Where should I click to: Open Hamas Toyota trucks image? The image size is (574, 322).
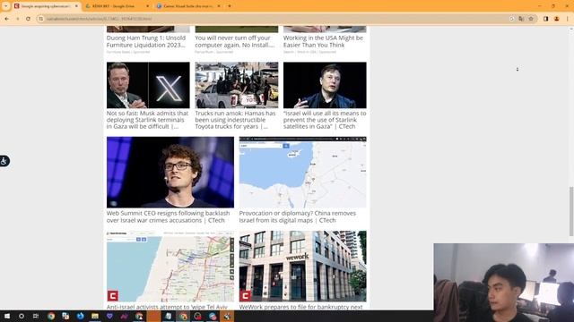pyautogui.click(x=237, y=85)
